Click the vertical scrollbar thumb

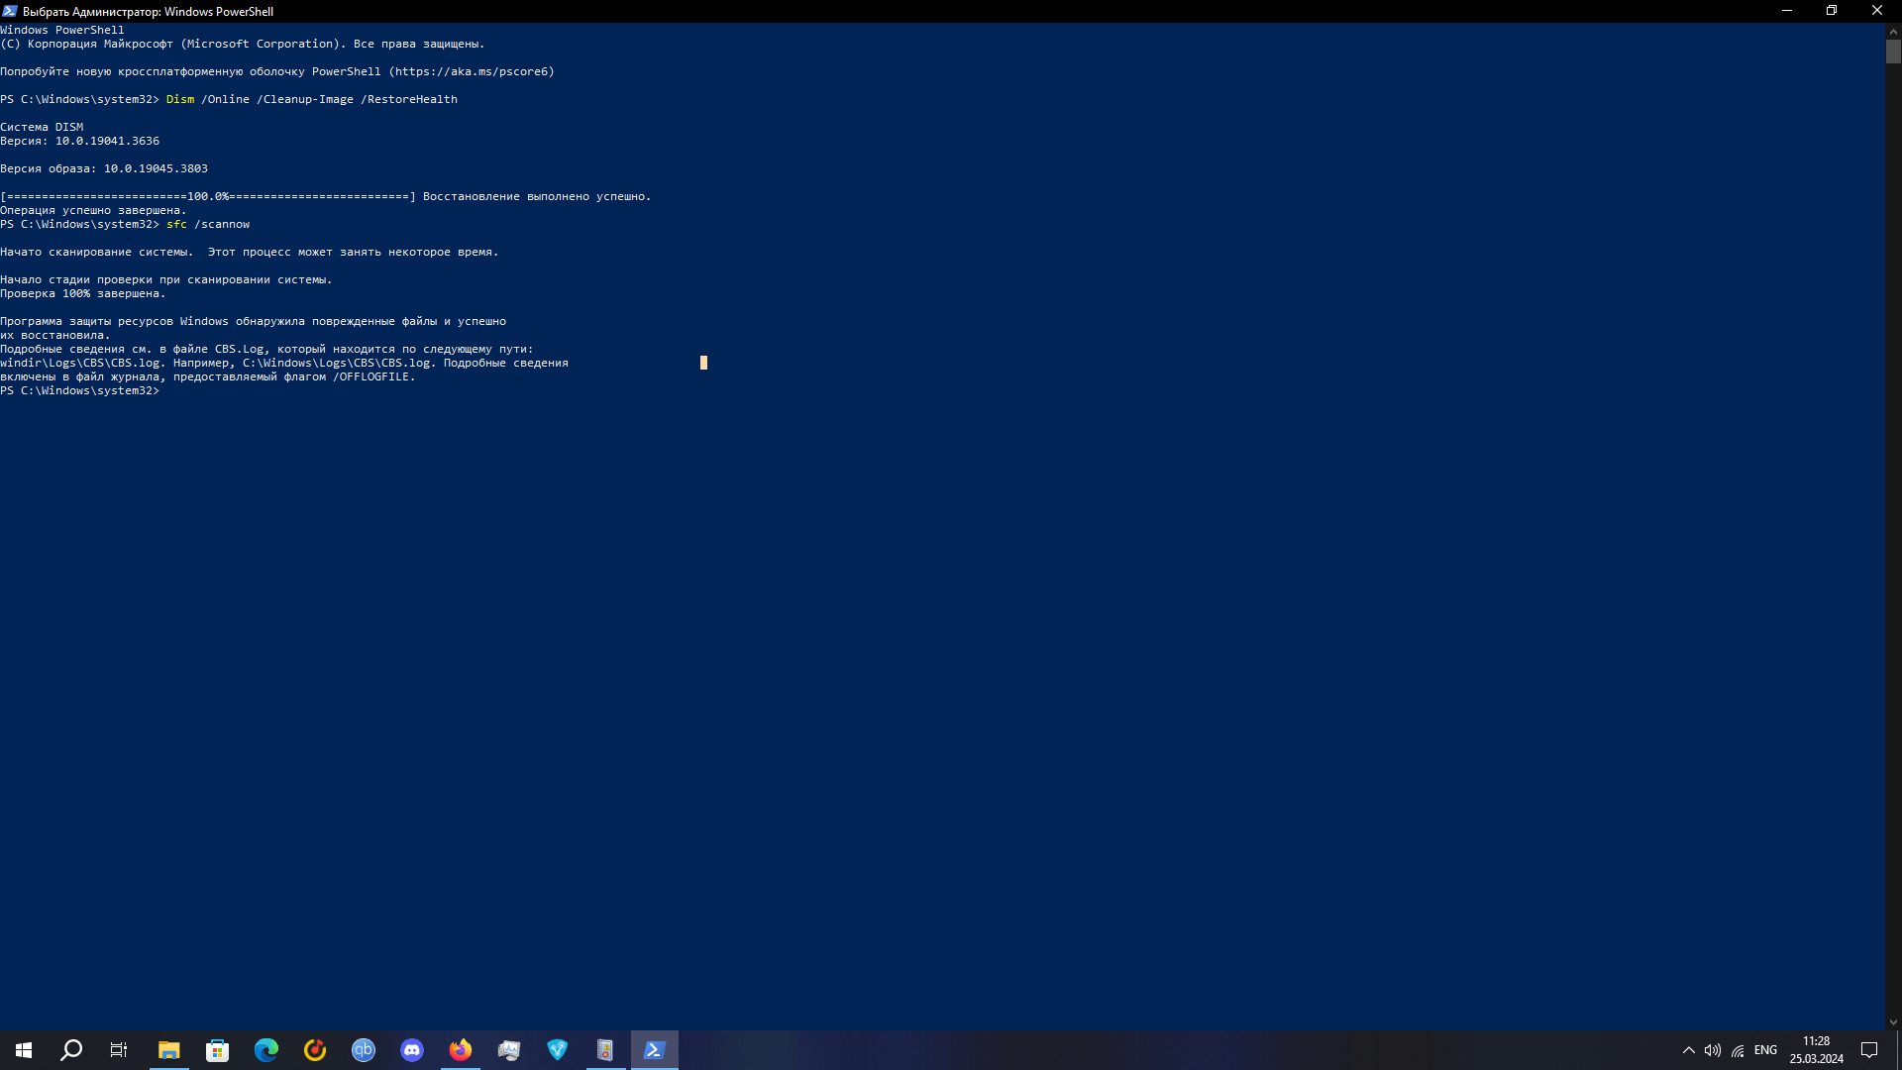point(1893,52)
